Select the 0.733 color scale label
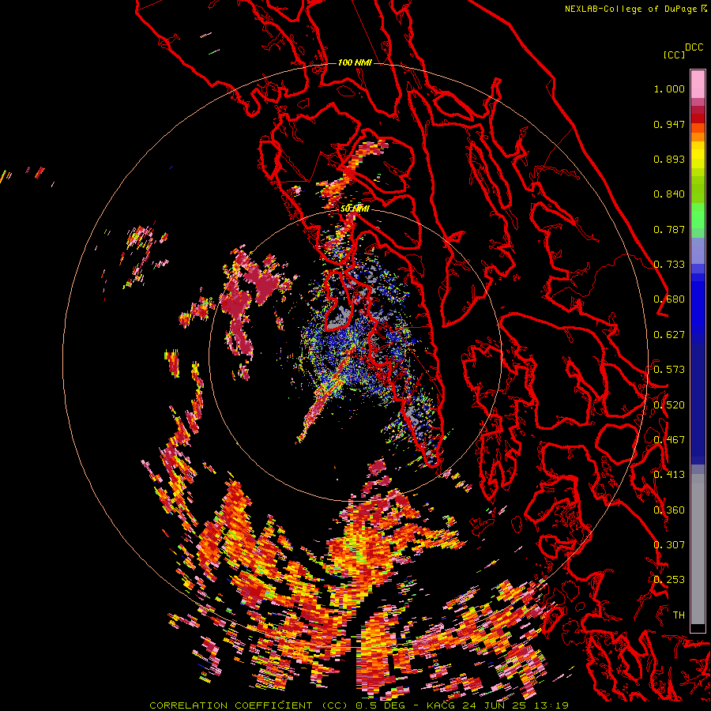This screenshot has width=711, height=711. point(669,265)
